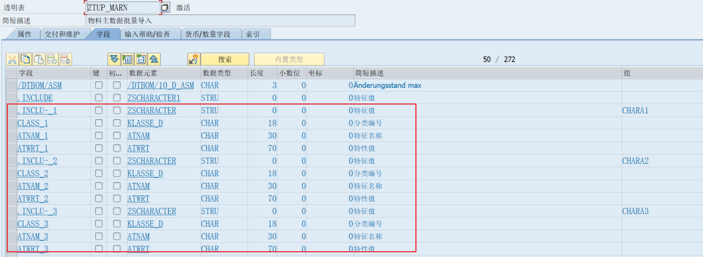Toggle initial checkbox for .INCLU-_1 row
The image size is (703, 257).
click(x=117, y=111)
